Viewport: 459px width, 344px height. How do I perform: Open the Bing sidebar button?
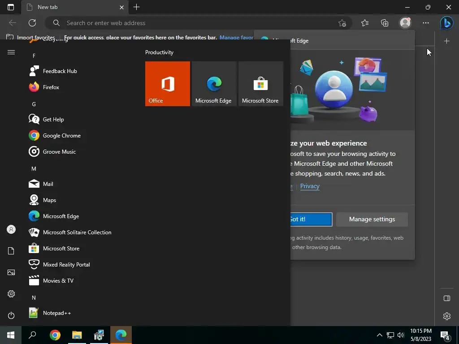click(x=447, y=23)
